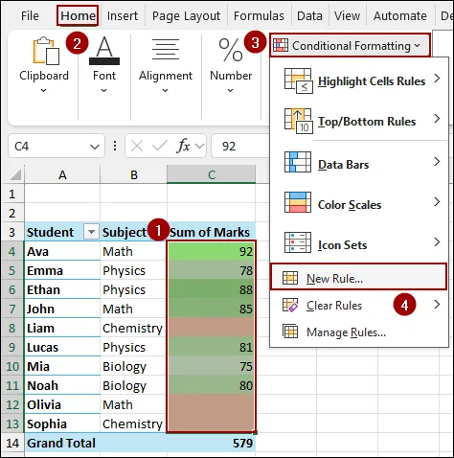
Task: Click the Grand Total value 579
Action: (x=211, y=443)
